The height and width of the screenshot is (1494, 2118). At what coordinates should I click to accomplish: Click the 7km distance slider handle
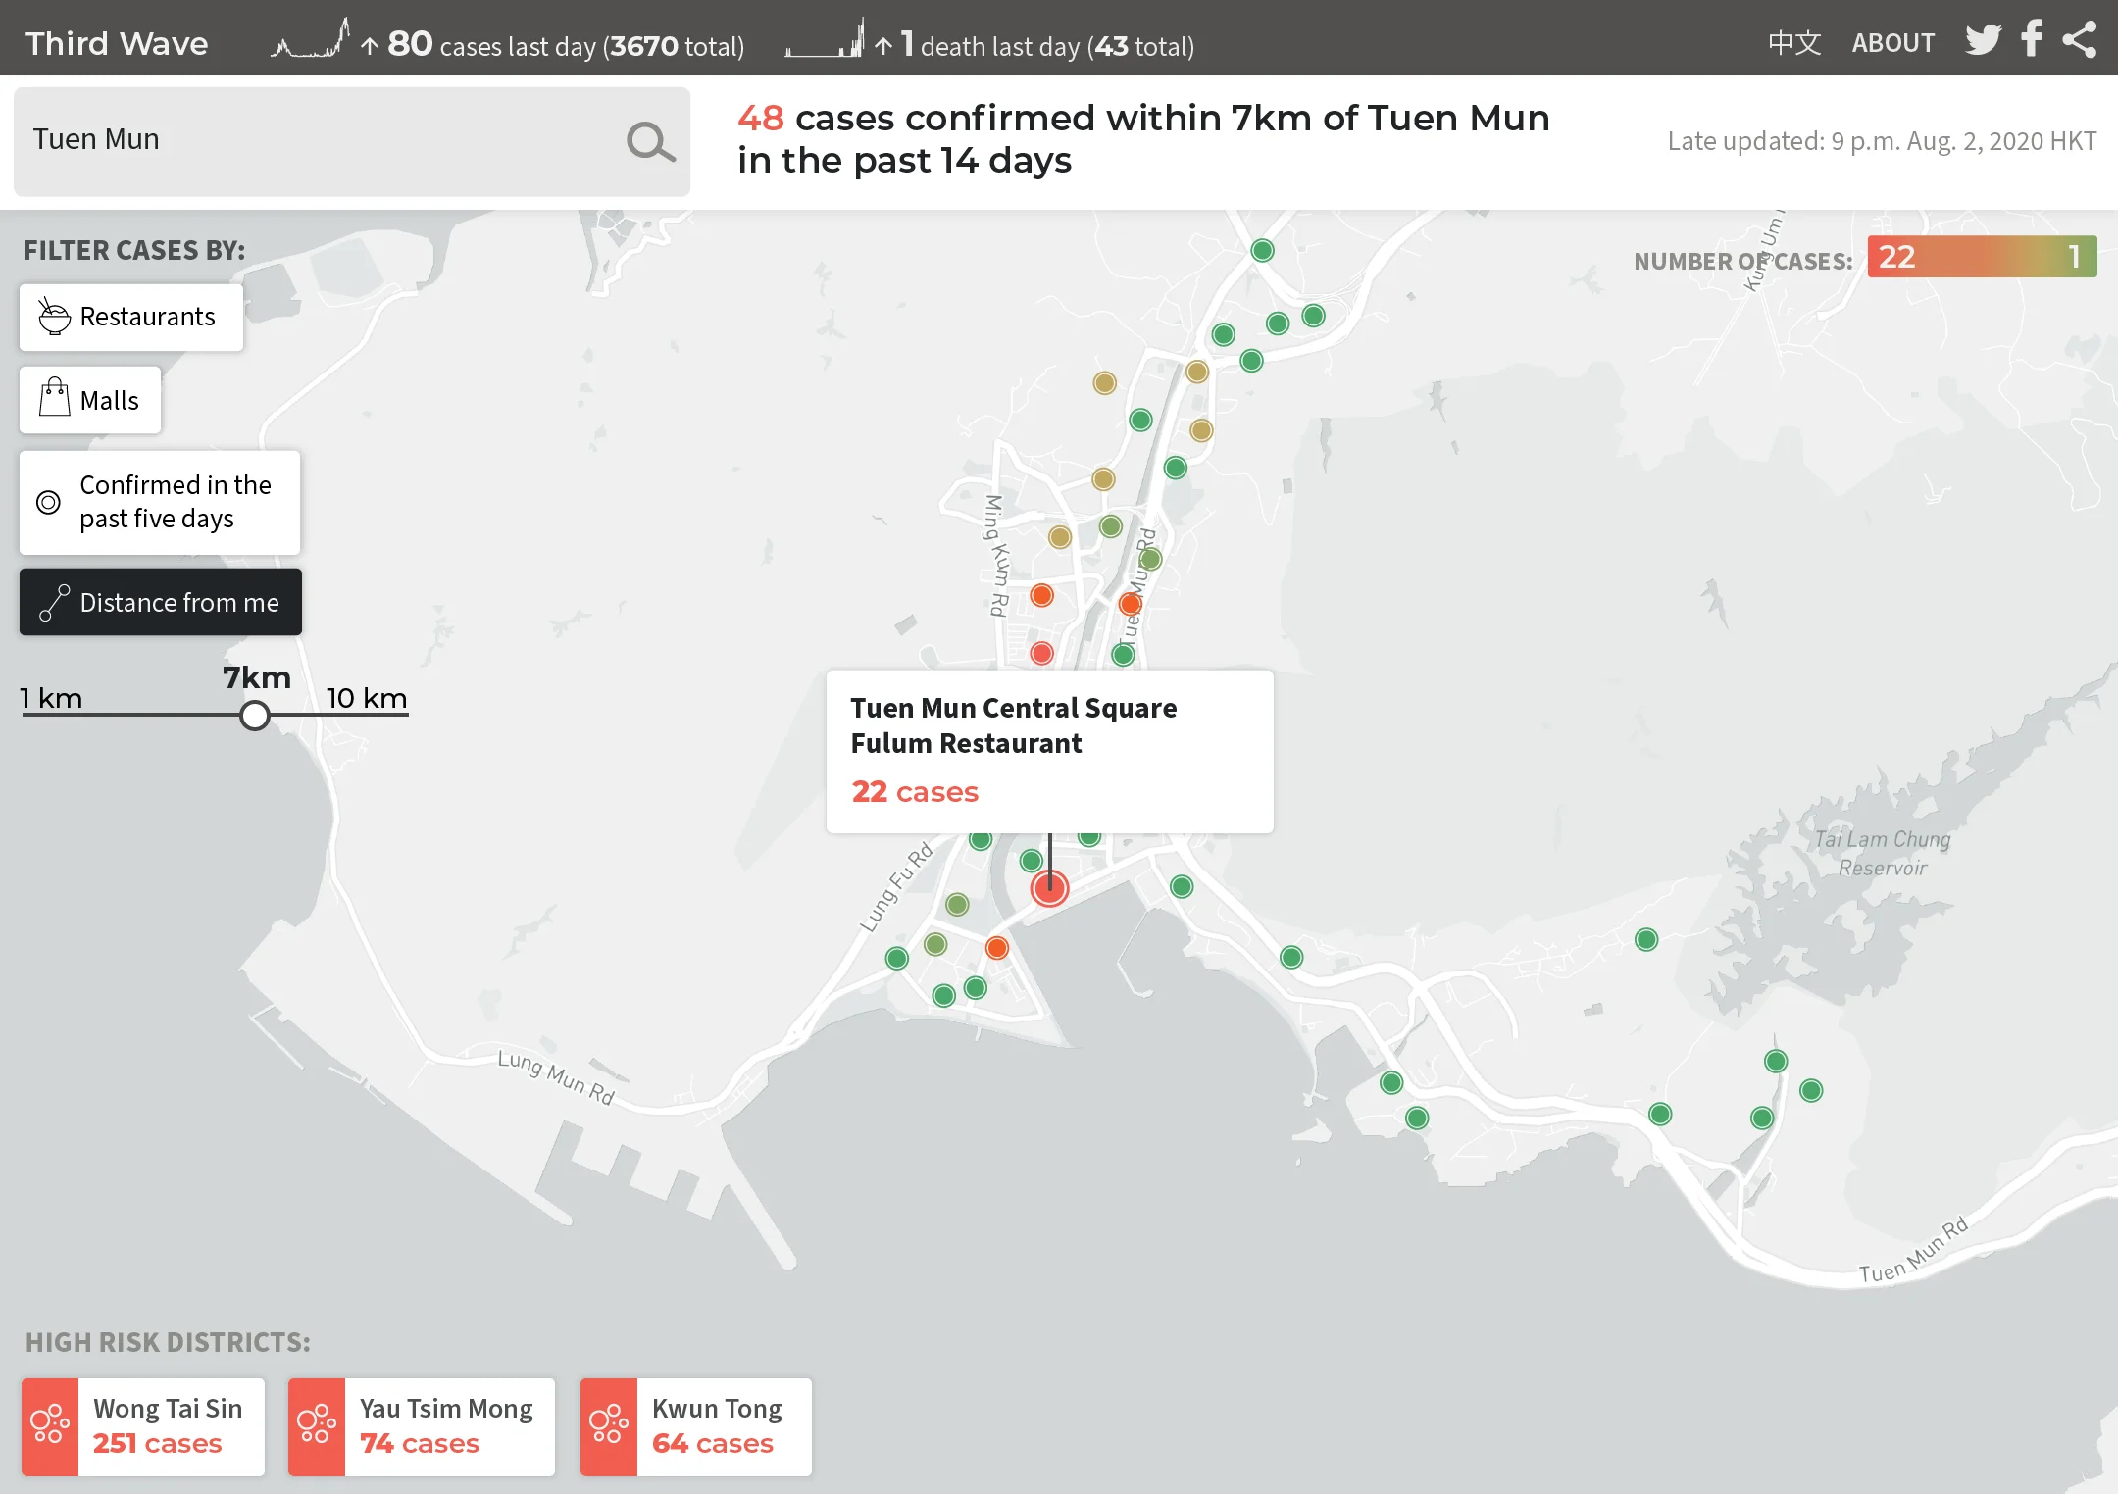(255, 716)
